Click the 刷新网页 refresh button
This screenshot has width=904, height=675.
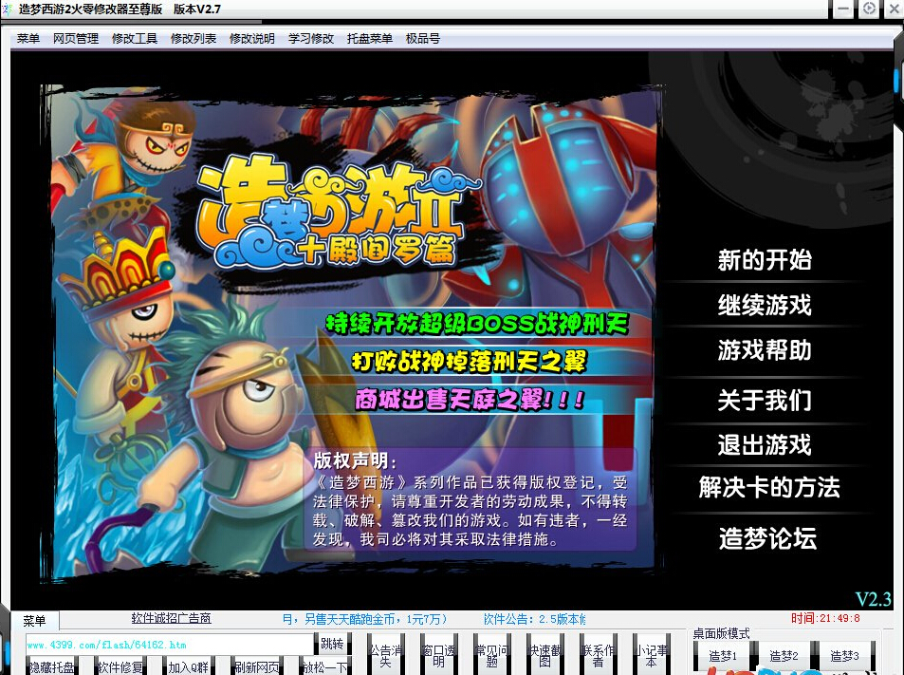256,666
